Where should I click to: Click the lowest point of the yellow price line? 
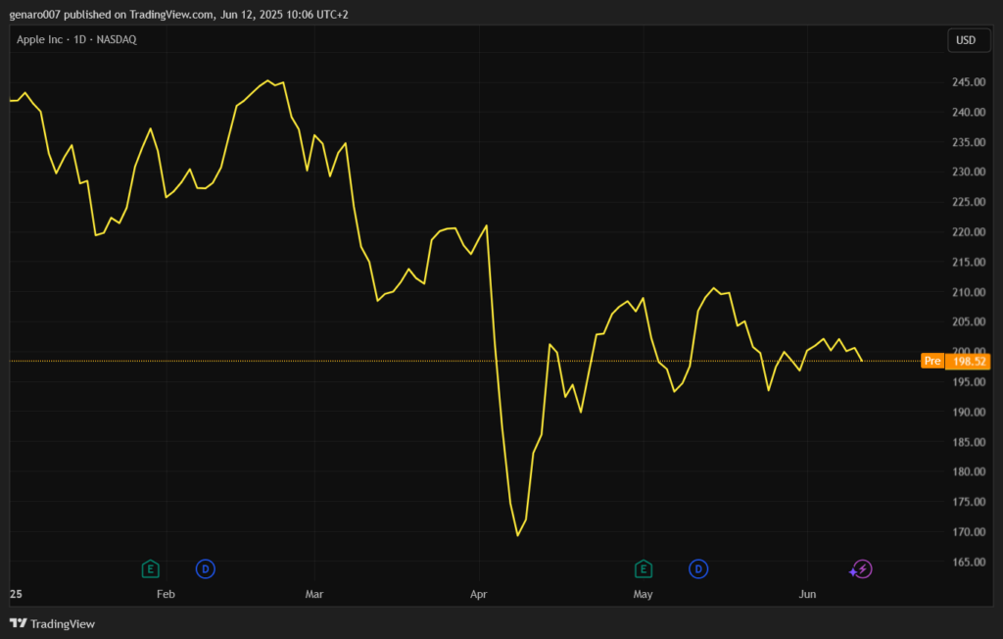click(517, 535)
